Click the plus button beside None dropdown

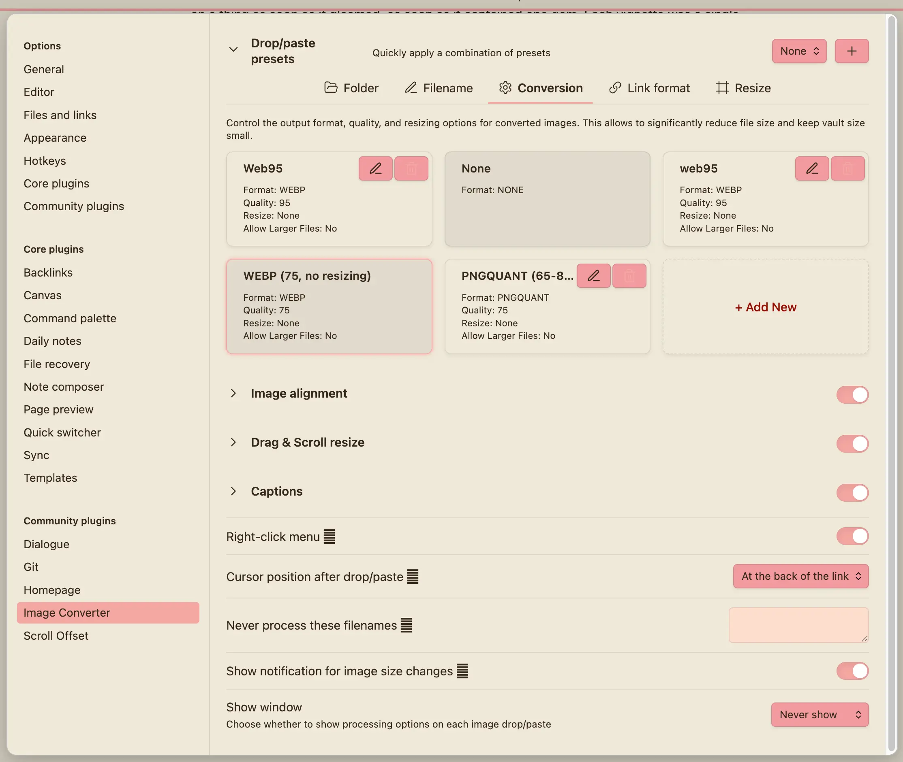point(851,51)
